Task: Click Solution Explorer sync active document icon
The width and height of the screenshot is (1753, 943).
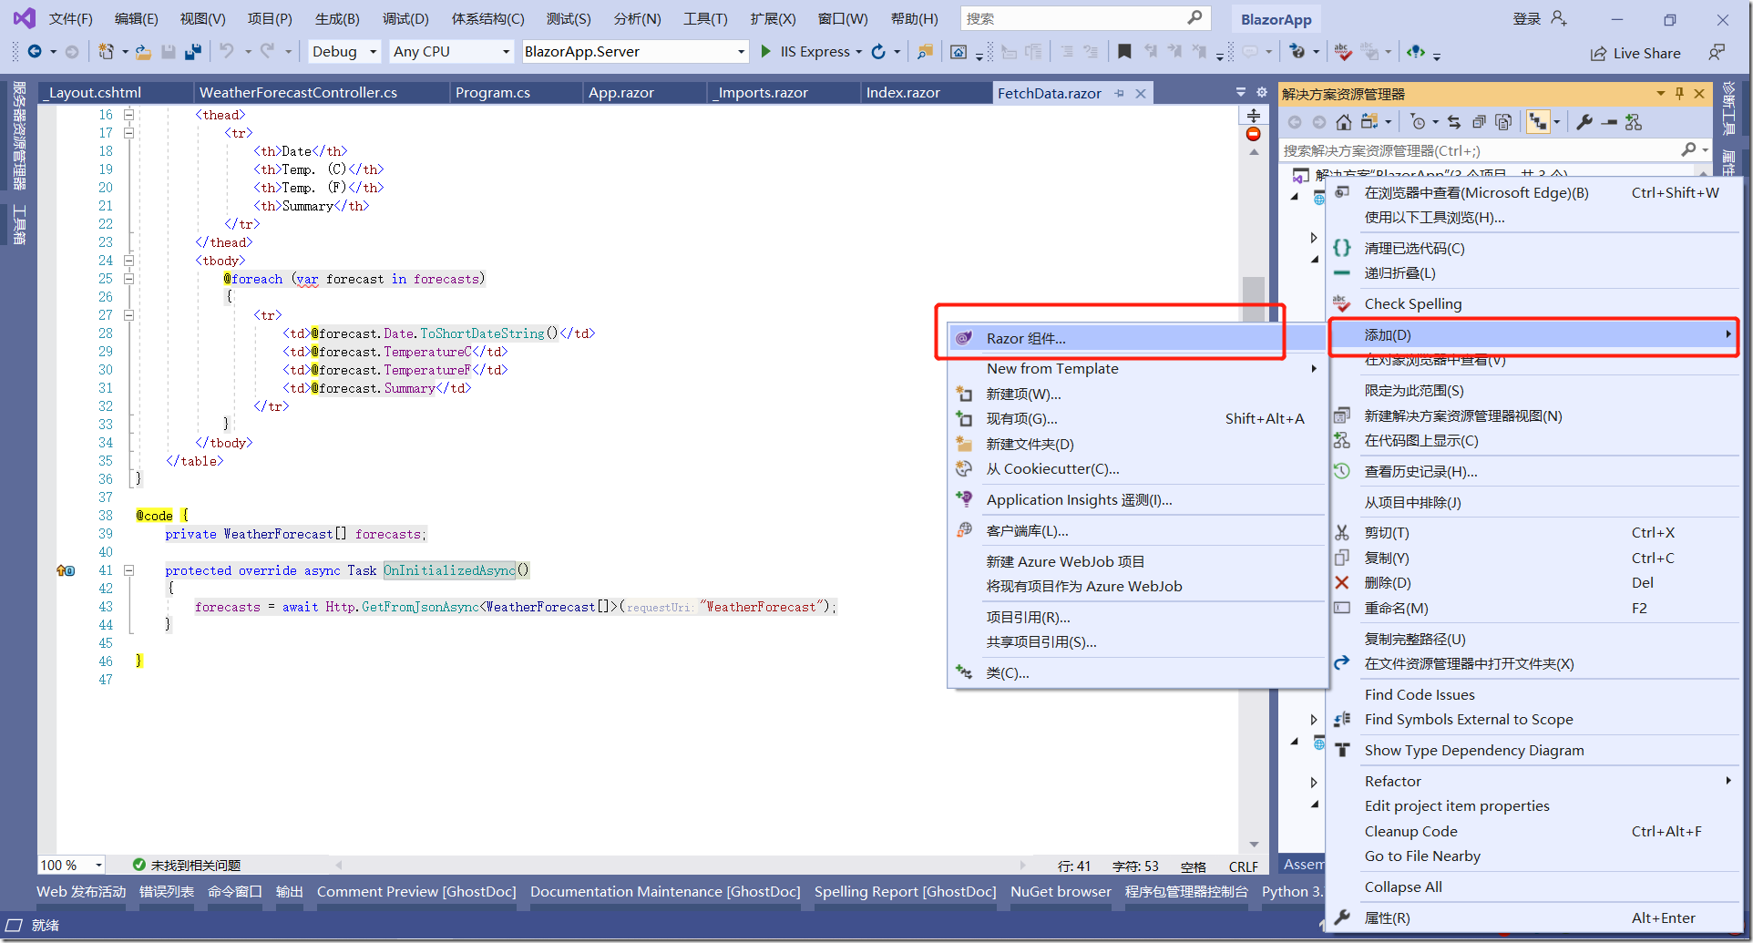Action: click(x=1454, y=122)
